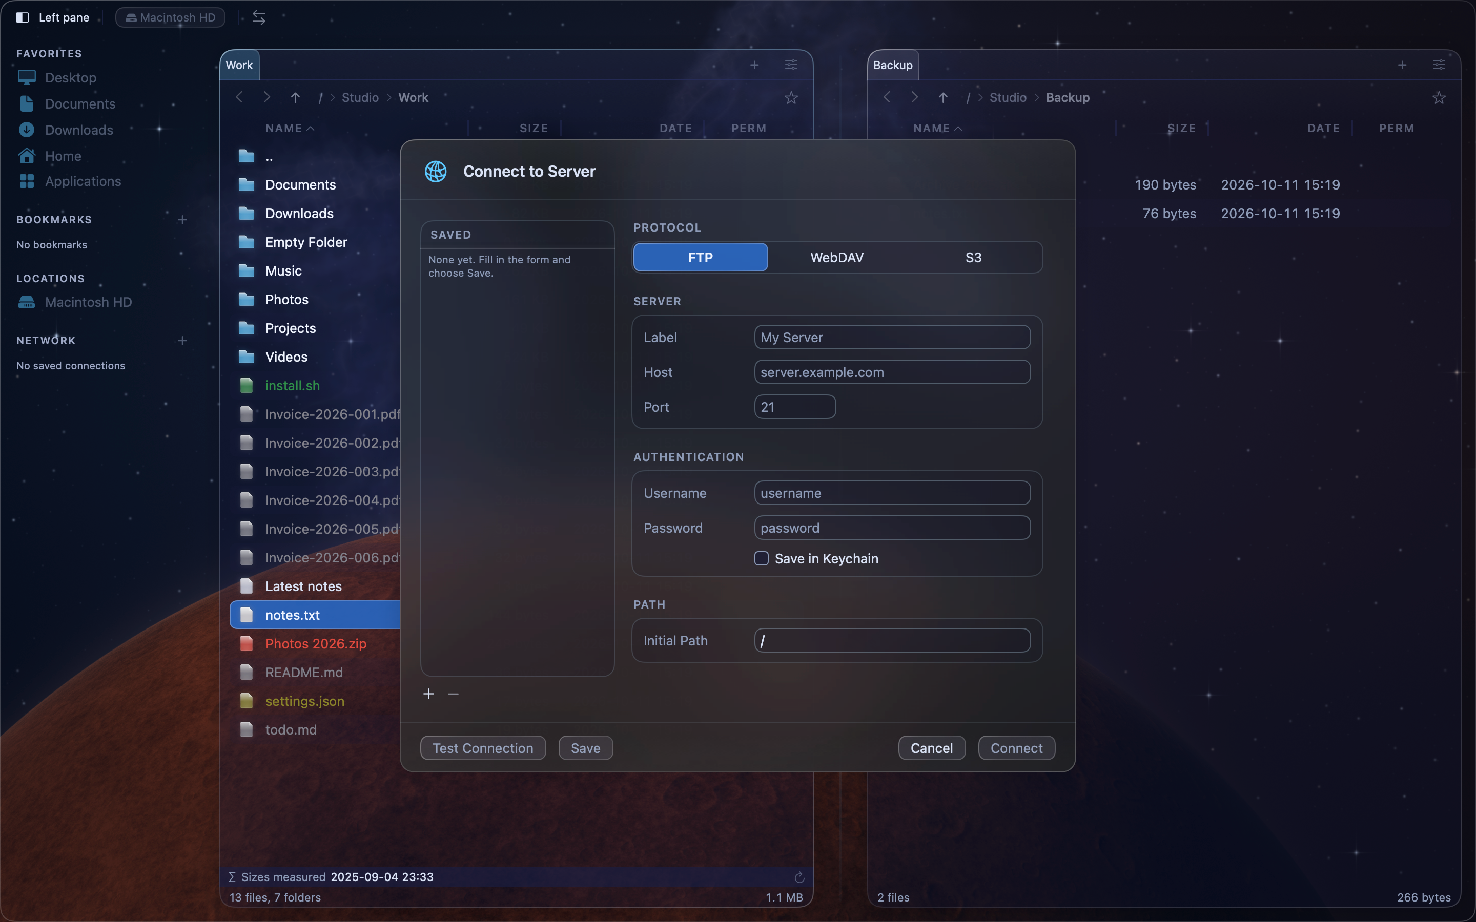1476x922 pixels.
Task: Click Studio in the Backup pane breadcrumb
Action: [1008, 97]
